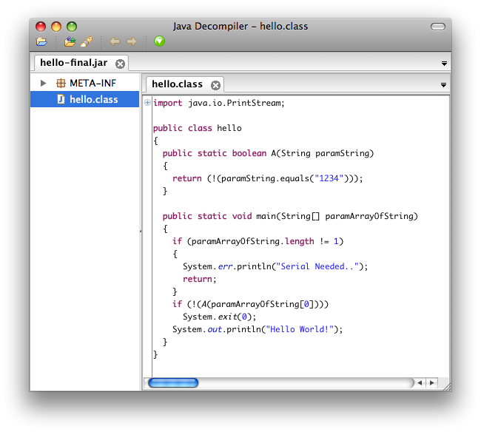Click the toolbar toggle pill button
Viewport: 481px width, 432px height.
click(x=438, y=27)
